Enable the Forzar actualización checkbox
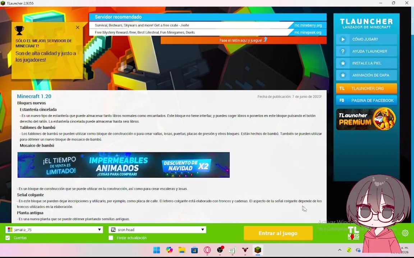 (111, 238)
